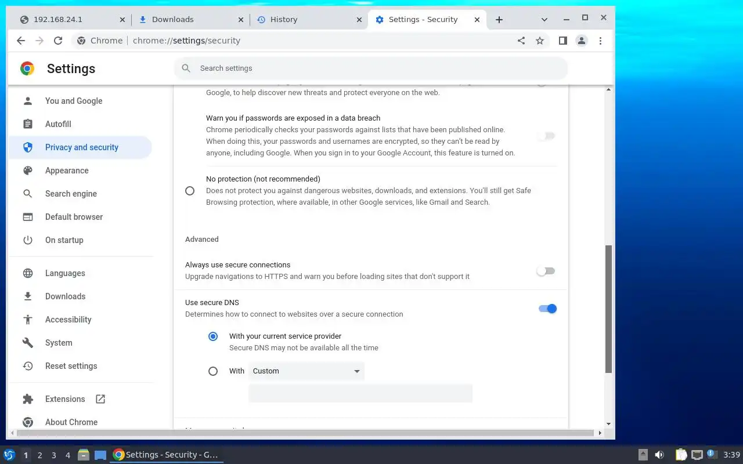Enable Always use secure connections toggle

coord(546,271)
